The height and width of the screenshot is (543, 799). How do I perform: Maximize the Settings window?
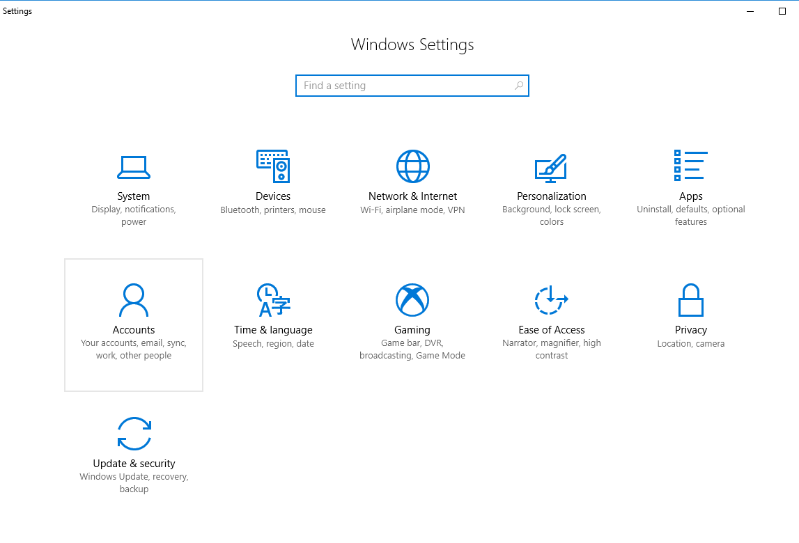(x=782, y=11)
